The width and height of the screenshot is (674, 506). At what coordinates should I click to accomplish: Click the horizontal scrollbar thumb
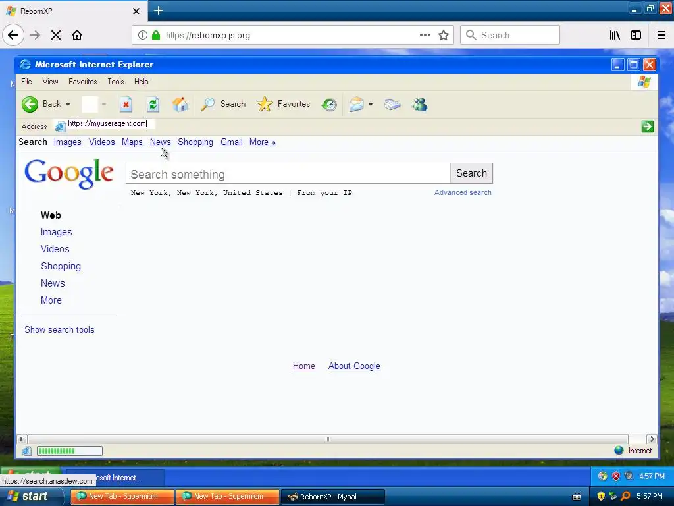click(x=328, y=439)
